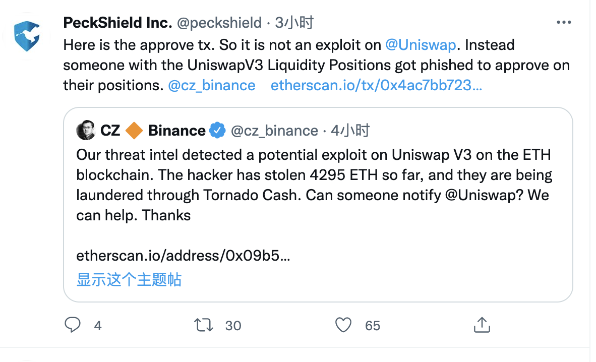
Task: Open the @cz_binance mention link
Action: tap(212, 85)
